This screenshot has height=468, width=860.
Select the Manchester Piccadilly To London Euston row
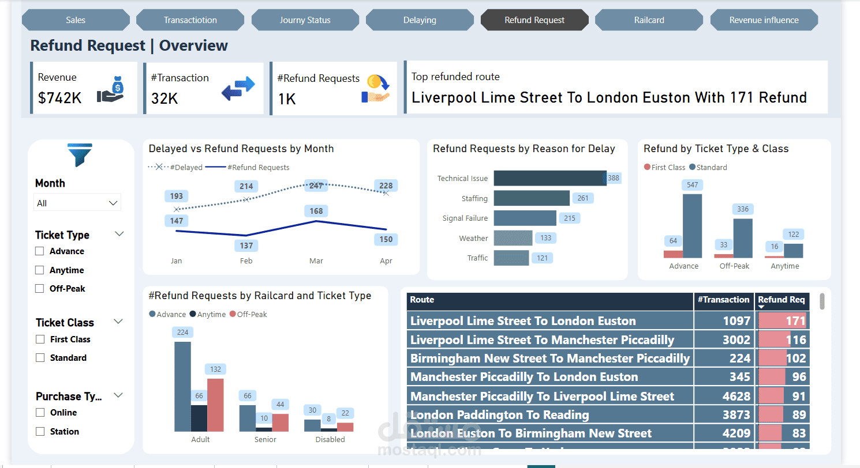608,377
